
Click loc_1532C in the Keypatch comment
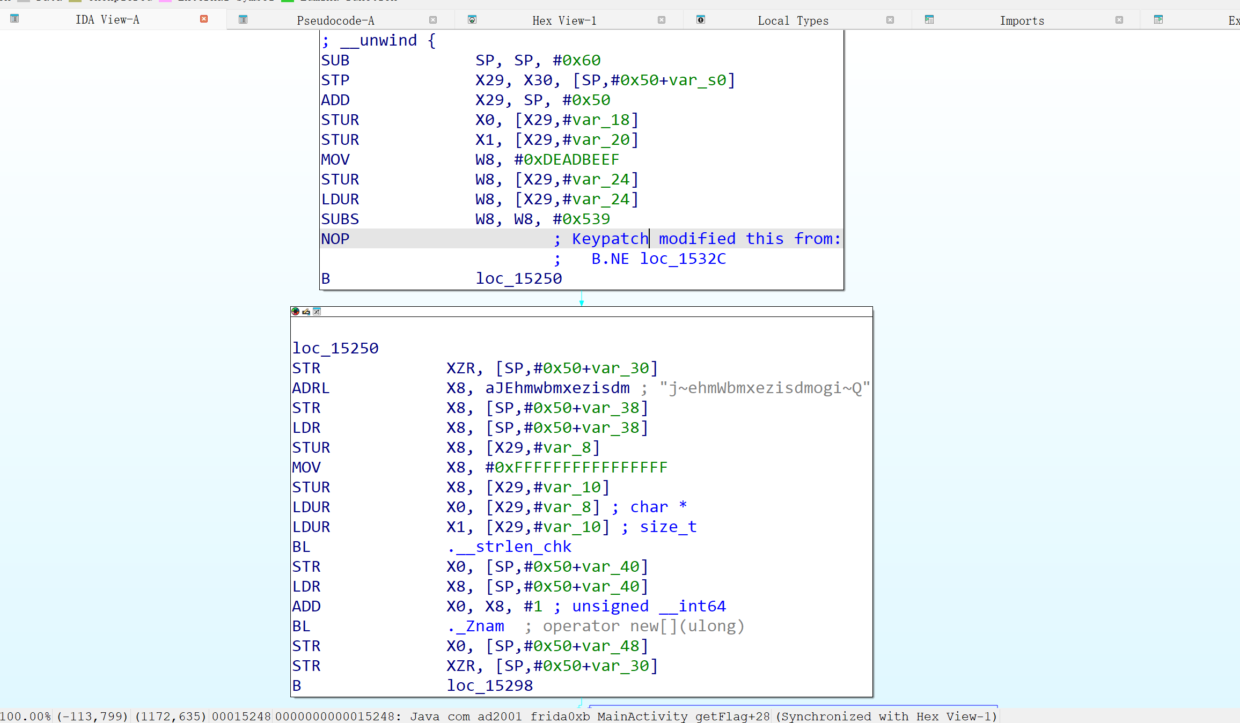[683, 259]
